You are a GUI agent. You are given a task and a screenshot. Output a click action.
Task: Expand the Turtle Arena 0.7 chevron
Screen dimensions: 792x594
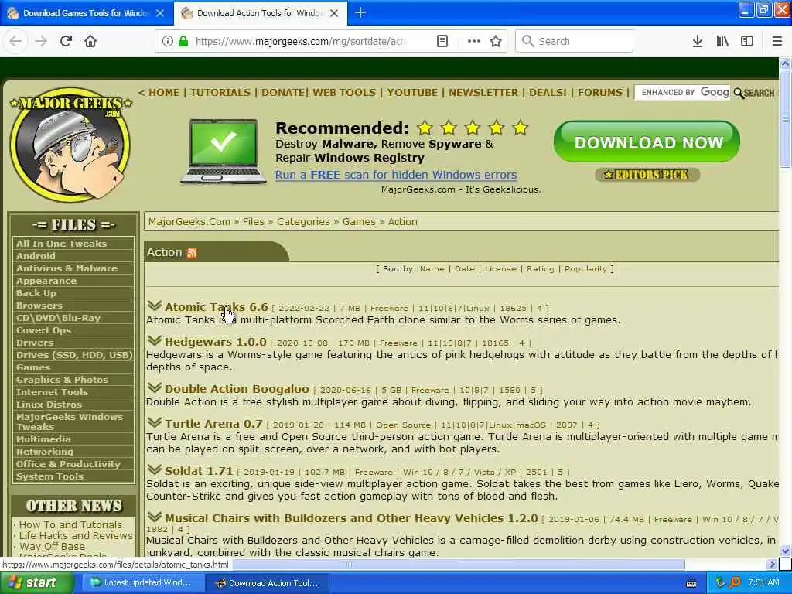tap(155, 423)
